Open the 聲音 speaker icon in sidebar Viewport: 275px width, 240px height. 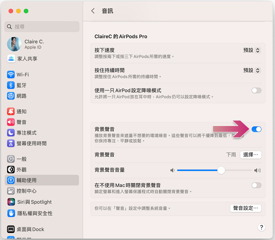(11, 122)
